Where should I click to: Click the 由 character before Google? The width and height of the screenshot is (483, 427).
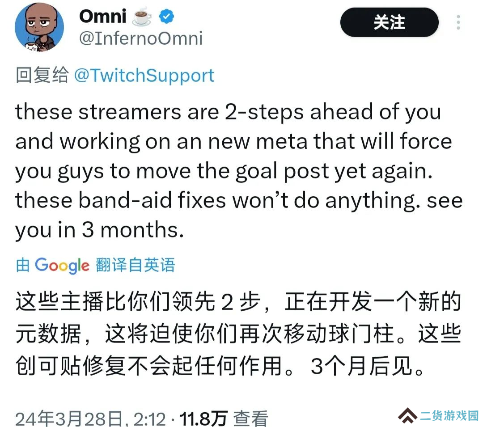(23, 265)
